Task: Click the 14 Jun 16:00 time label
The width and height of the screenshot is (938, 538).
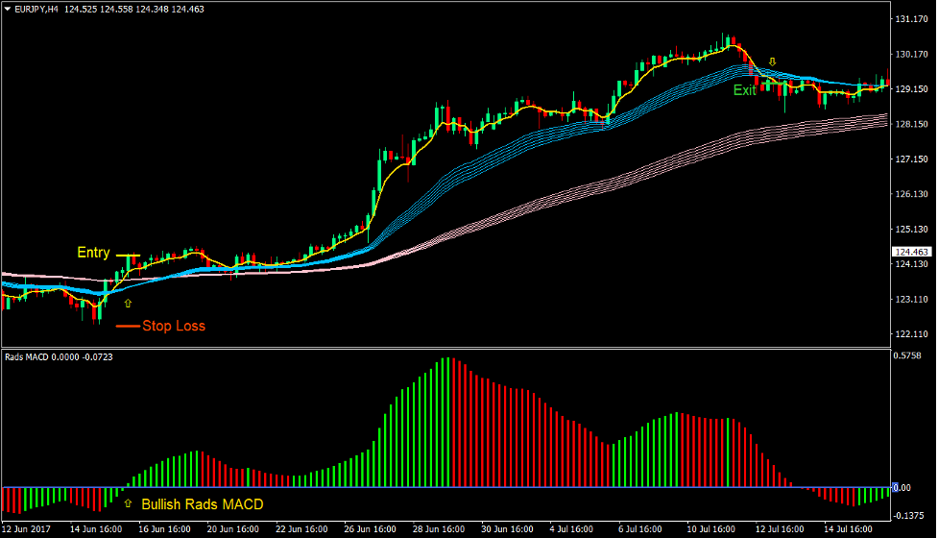Action: tap(96, 529)
